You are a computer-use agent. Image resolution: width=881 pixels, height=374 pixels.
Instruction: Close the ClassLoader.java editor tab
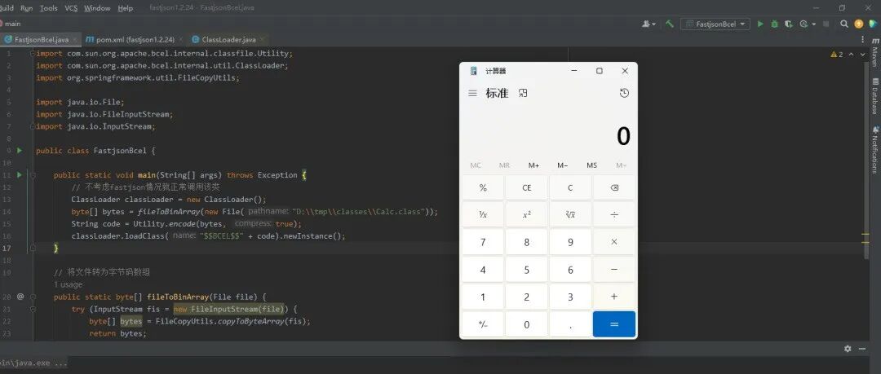click(262, 39)
